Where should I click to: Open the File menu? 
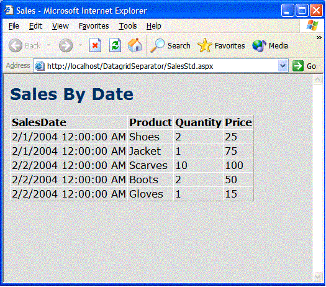(x=14, y=26)
